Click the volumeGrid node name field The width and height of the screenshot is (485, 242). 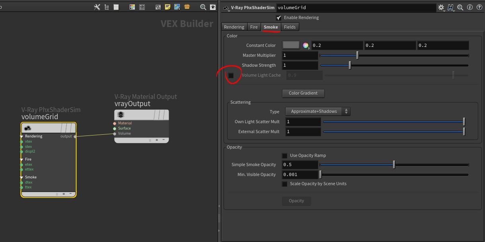(356, 8)
